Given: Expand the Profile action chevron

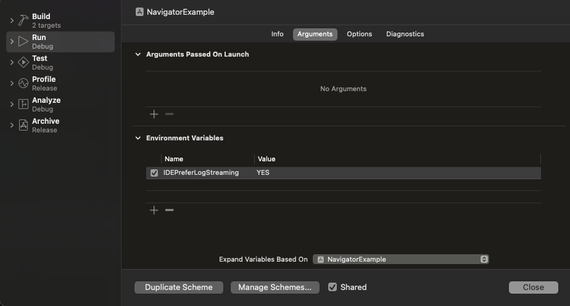Looking at the screenshot, I should tap(12, 83).
